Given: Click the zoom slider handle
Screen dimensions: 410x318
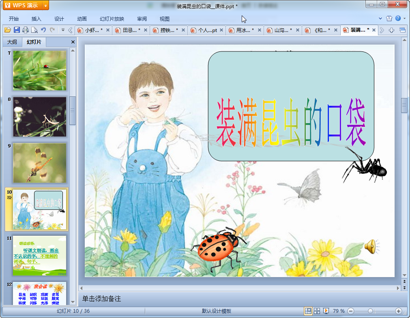Looking at the screenshot, I should coord(370,311).
